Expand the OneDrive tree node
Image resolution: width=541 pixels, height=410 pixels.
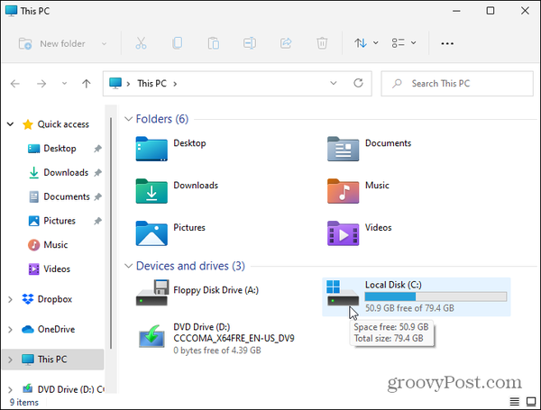(x=10, y=330)
